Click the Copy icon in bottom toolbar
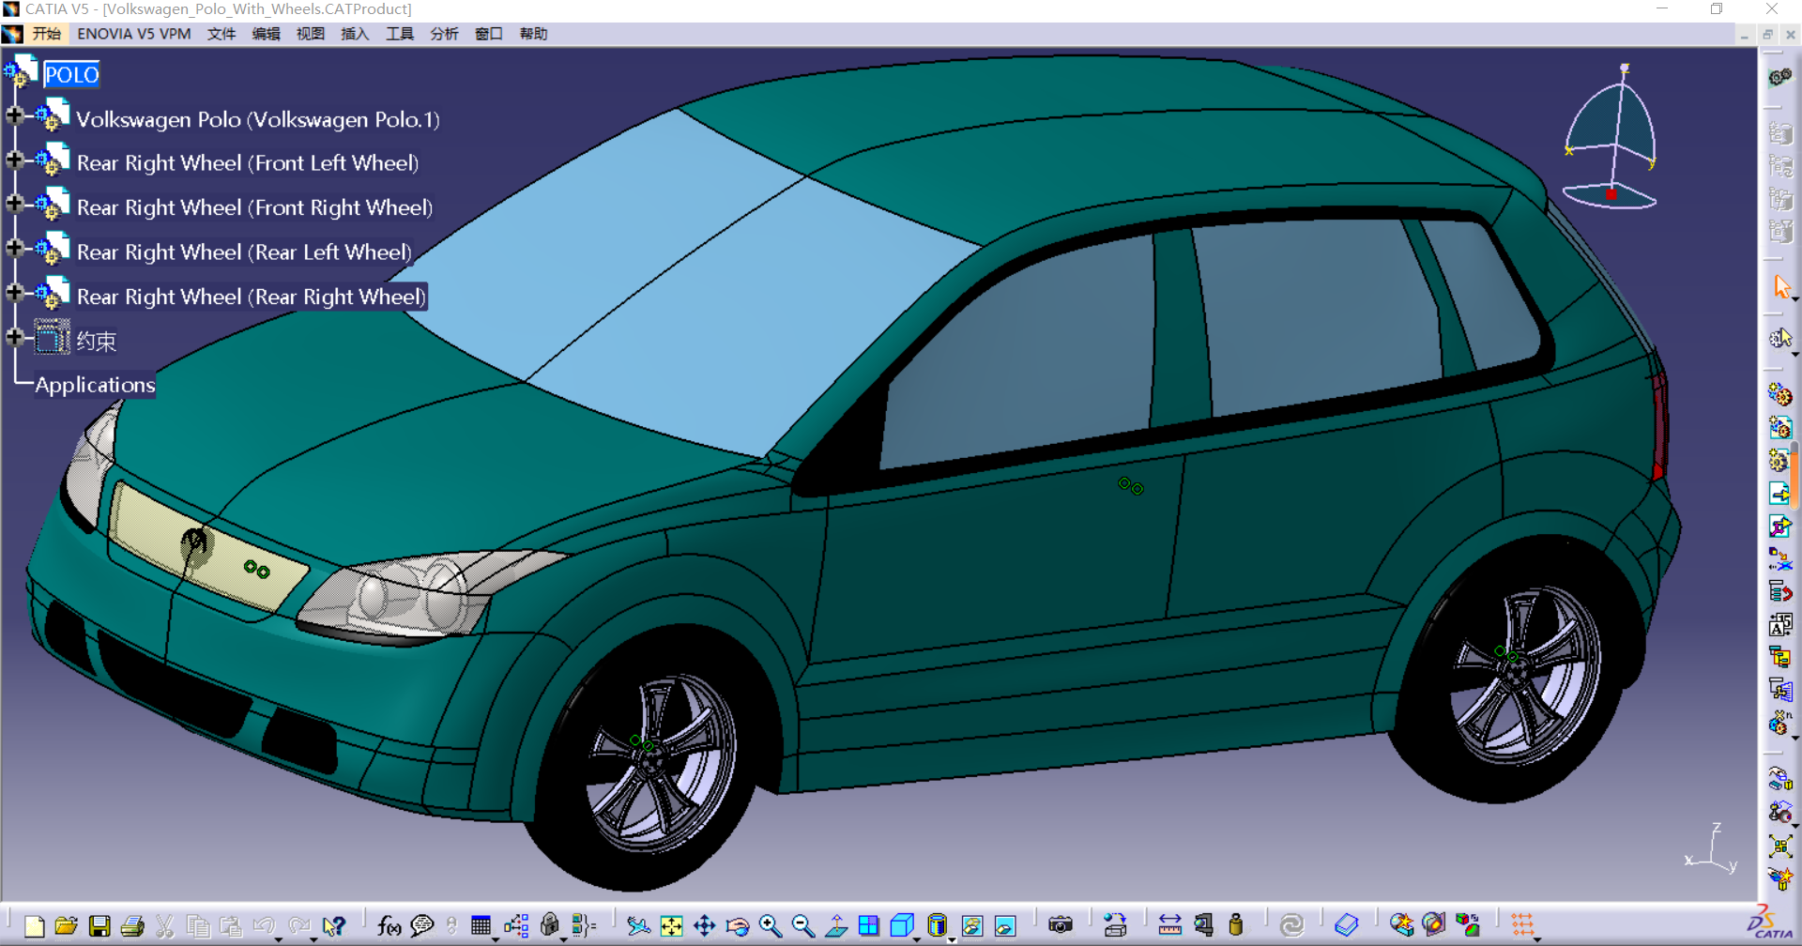Viewport: 1802px width, 946px height. tap(198, 926)
